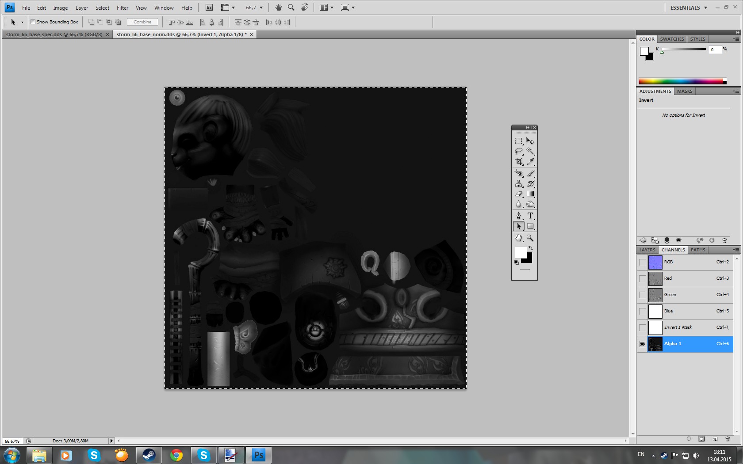
Task: Open the Filter menu
Action: coord(123,8)
